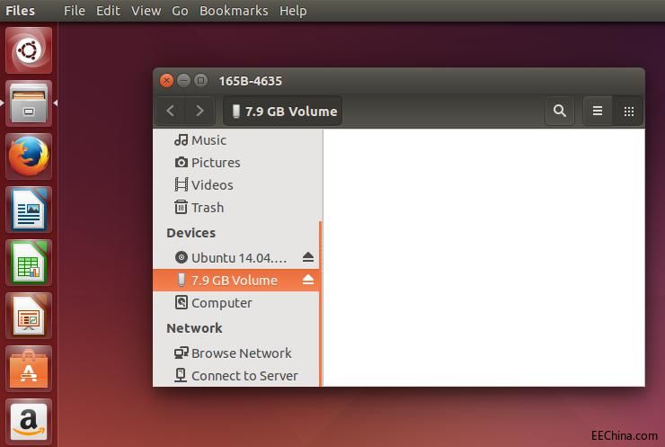Open the View menu
This screenshot has height=447, width=665.
point(146,11)
